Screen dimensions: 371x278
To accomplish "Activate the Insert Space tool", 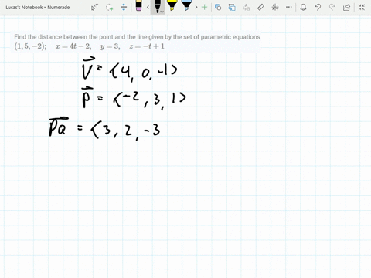I will pyautogui.click(x=124, y=7).
